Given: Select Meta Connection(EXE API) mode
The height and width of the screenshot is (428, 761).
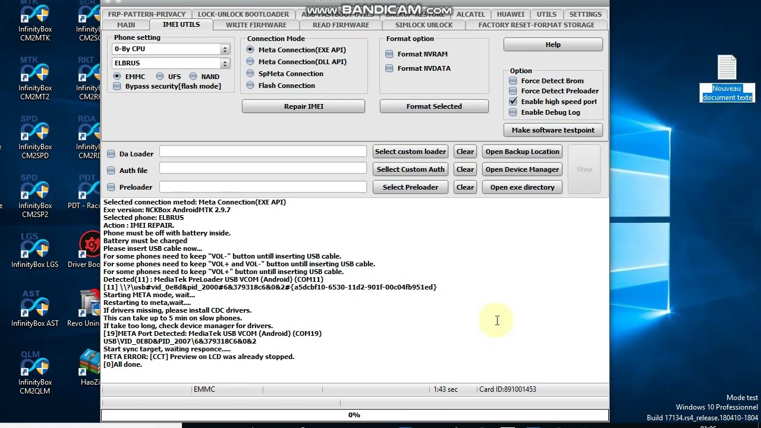Looking at the screenshot, I should (250, 50).
